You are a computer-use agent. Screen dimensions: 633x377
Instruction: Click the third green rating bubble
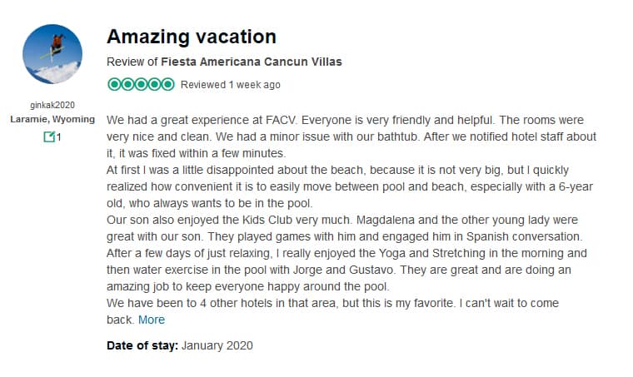(141, 84)
